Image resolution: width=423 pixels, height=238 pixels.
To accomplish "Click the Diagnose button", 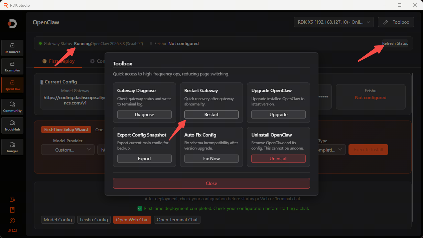I will (144, 114).
